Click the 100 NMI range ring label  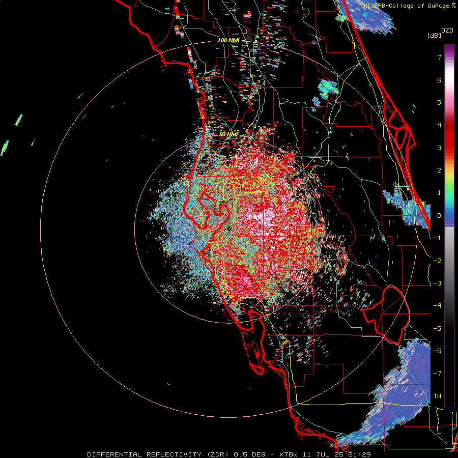point(228,40)
